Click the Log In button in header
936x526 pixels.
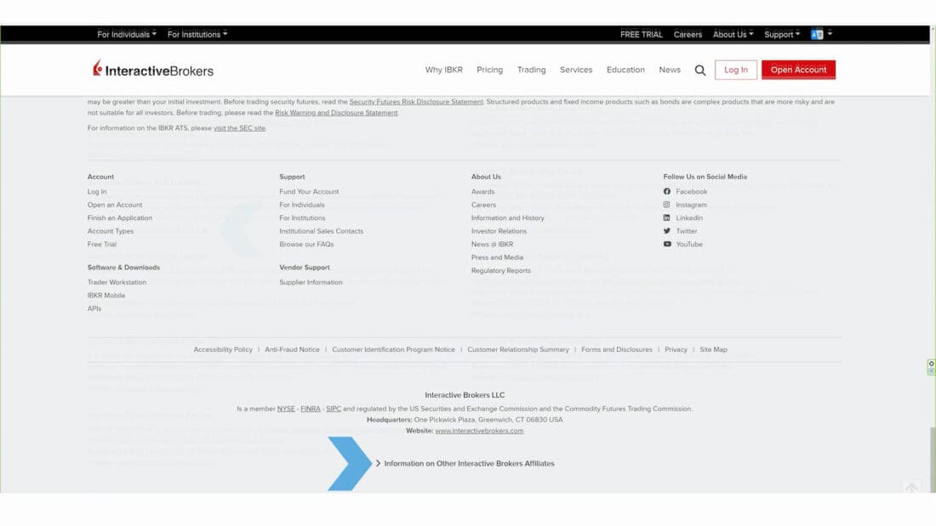pos(735,70)
